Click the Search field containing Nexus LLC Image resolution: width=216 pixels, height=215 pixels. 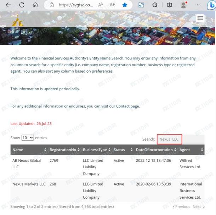tap(181, 139)
